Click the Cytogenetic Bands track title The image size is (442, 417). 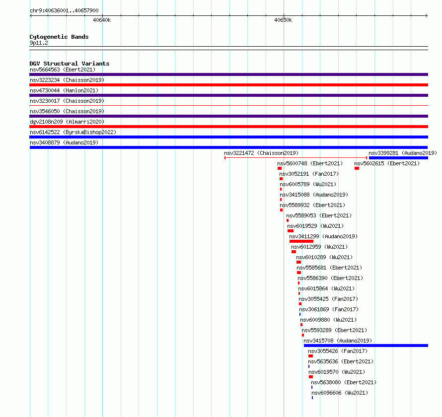[59, 37]
